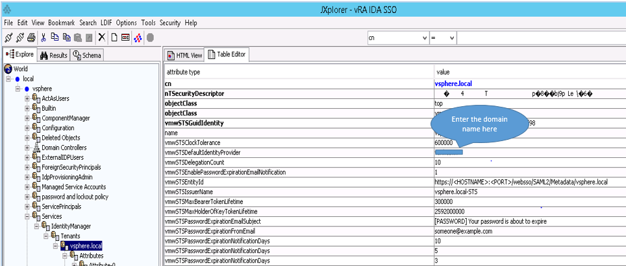The height and width of the screenshot is (266, 626).
Task: Open the cn attribute search dropdown
Action: 424,38
